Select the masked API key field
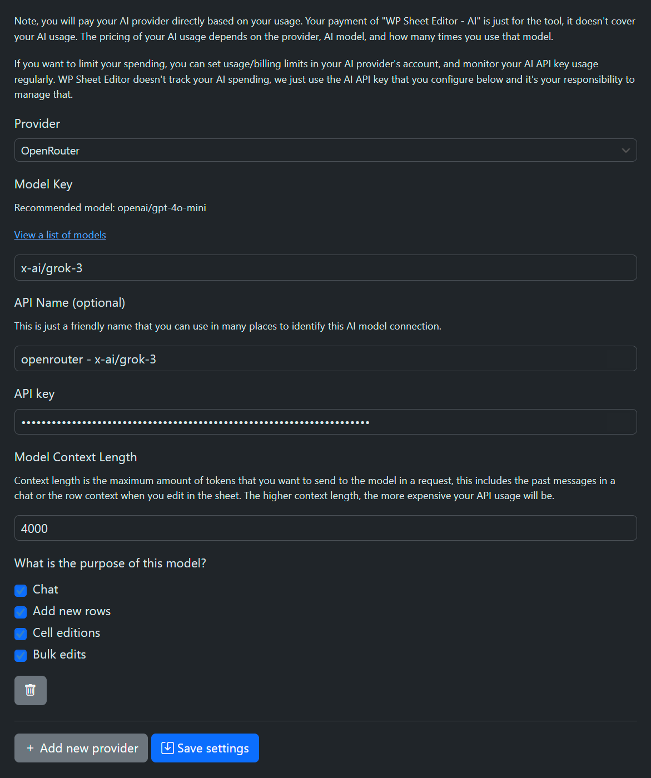 [x=325, y=422]
